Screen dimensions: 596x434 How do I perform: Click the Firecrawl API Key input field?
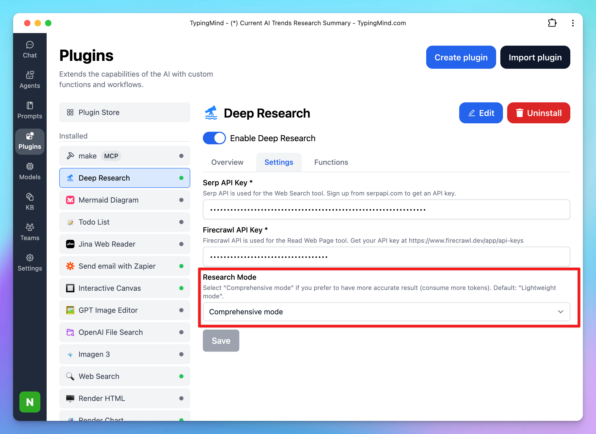click(x=386, y=257)
